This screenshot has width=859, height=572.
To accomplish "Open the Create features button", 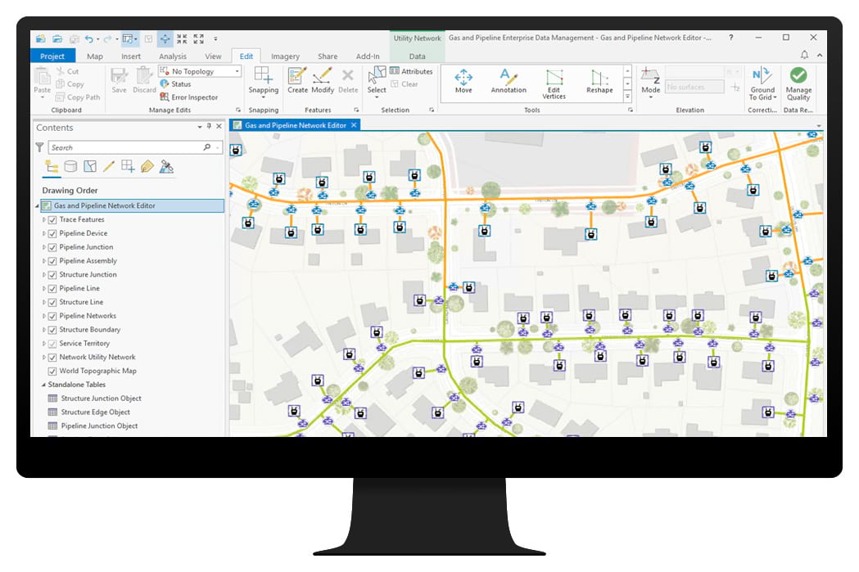I will [x=297, y=81].
